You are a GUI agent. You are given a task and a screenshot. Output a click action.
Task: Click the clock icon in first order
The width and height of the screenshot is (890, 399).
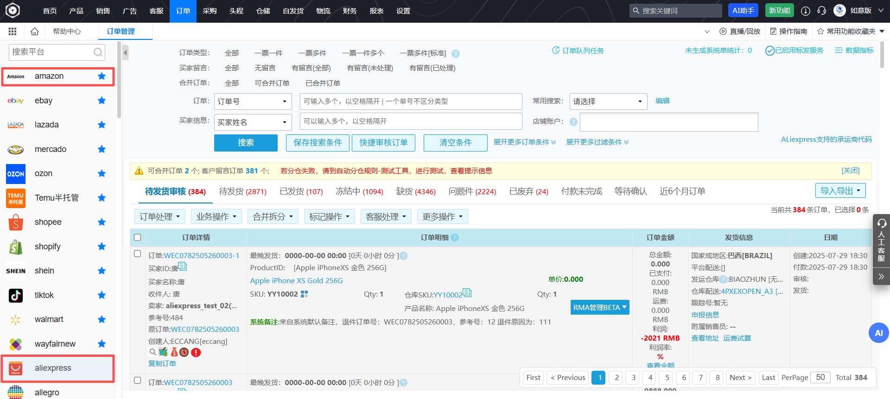(x=184, y=352)
